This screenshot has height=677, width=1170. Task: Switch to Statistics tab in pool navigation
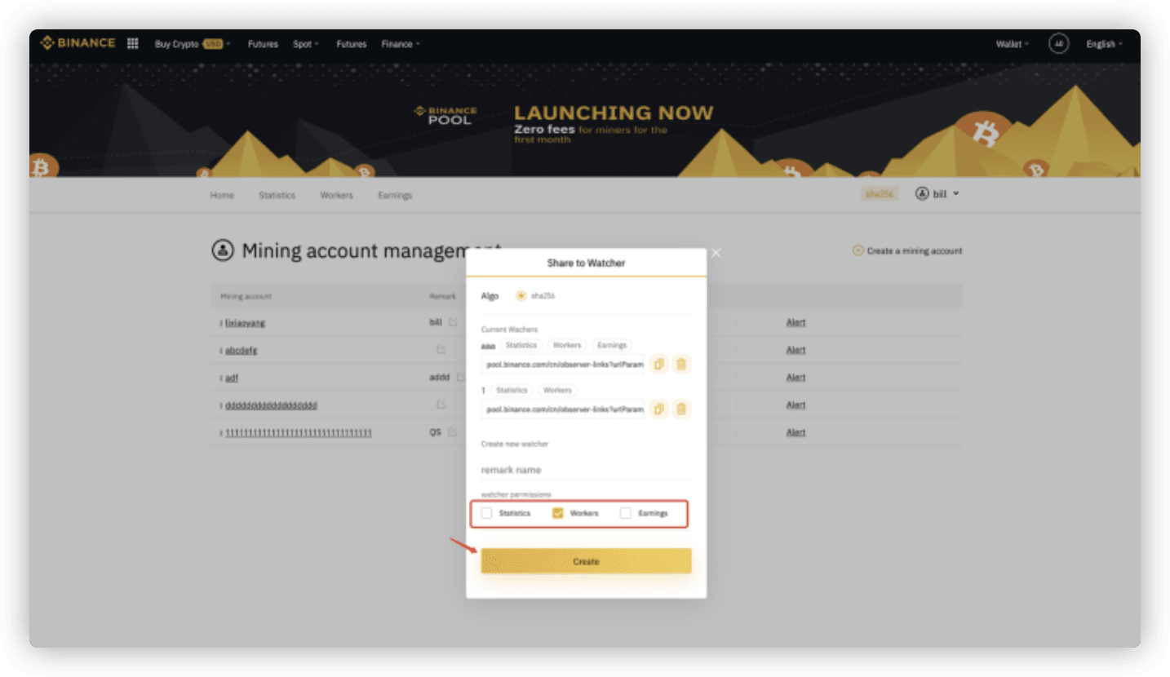coord(277,196)
